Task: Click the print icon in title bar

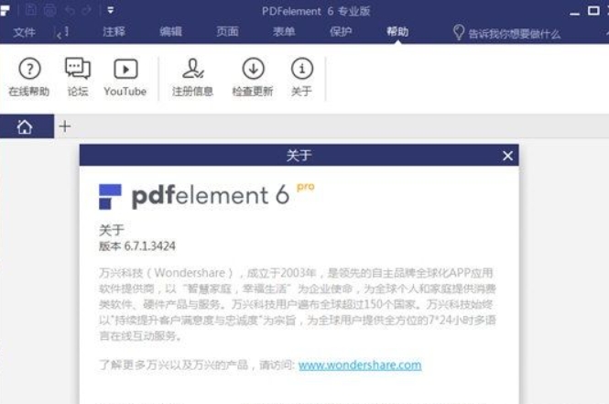Action: (49, 10)
